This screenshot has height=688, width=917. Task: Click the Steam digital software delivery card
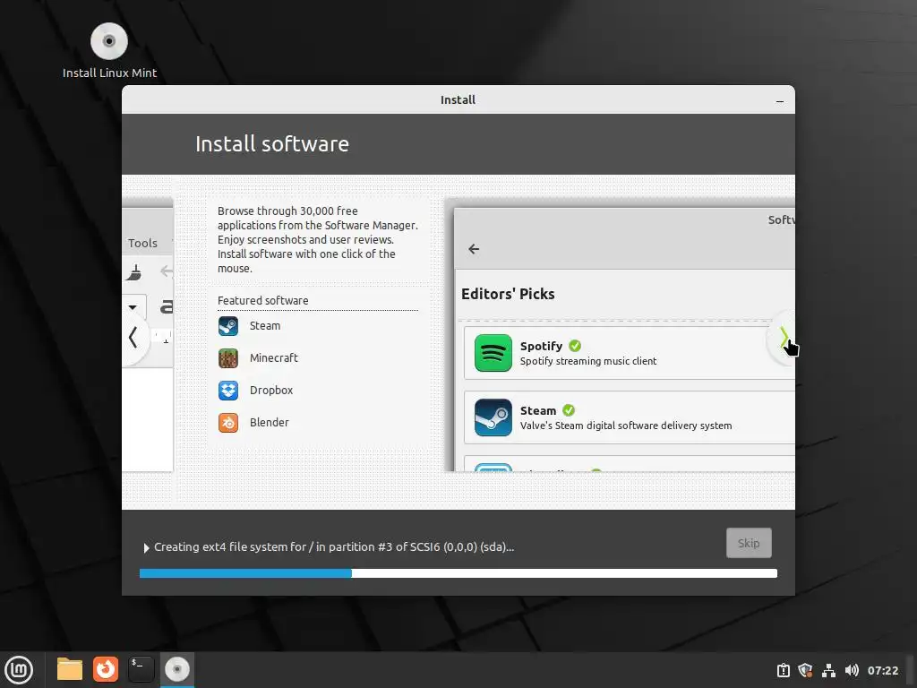pyautogui.click(x=630, y=417)
